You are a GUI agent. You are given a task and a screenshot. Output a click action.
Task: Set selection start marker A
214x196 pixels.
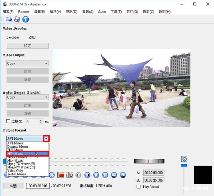tap(61, 175)
